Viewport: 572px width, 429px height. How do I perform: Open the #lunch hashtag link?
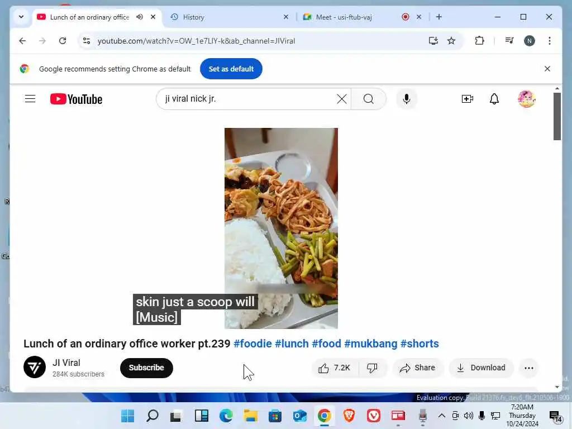pyautogui.click(x=292, y=344)
